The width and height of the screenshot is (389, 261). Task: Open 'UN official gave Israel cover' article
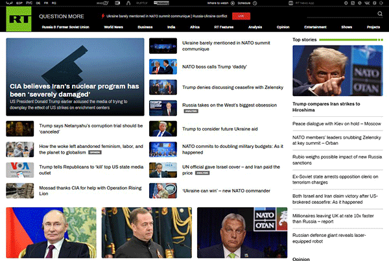coord(231,170)
